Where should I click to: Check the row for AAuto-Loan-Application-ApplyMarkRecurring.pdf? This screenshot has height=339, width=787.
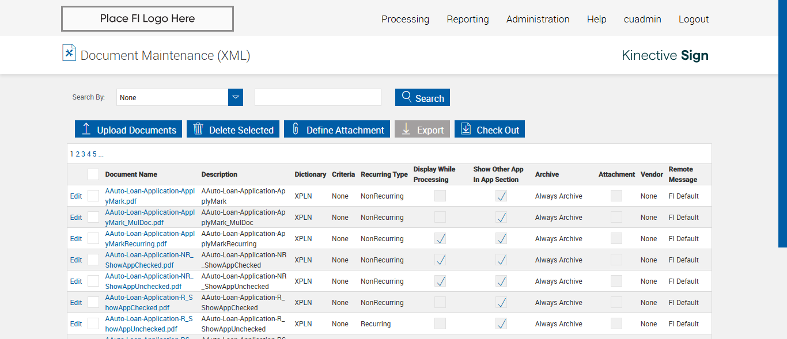[x=93, y=238]
